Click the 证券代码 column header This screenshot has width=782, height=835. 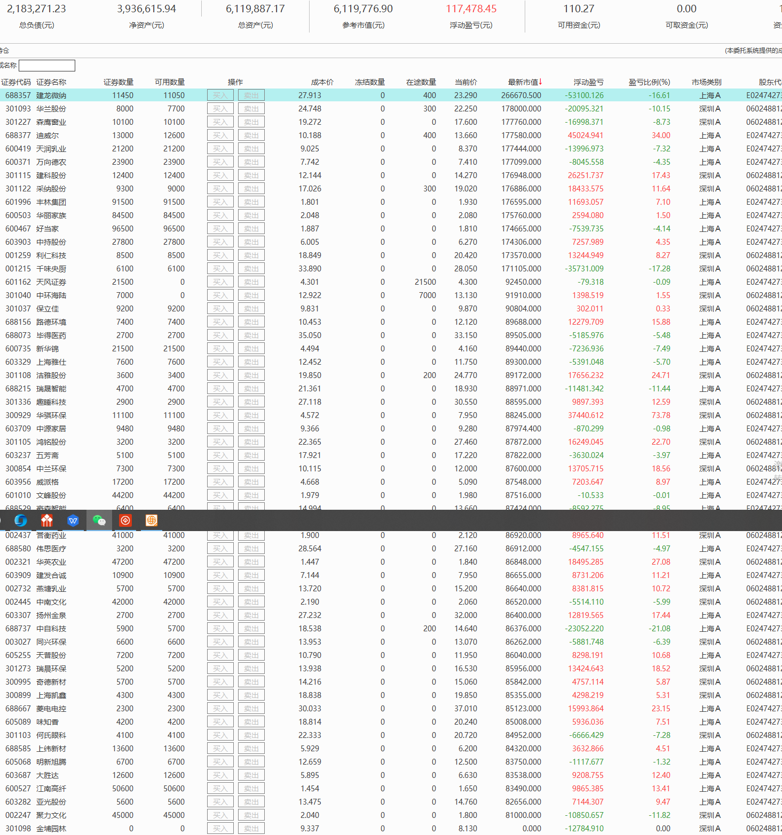16,82
